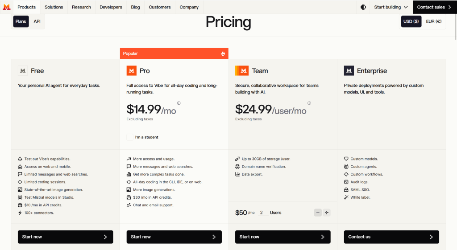
Task: Click icon beside Audit logs
Action: (x=346, y=182)
